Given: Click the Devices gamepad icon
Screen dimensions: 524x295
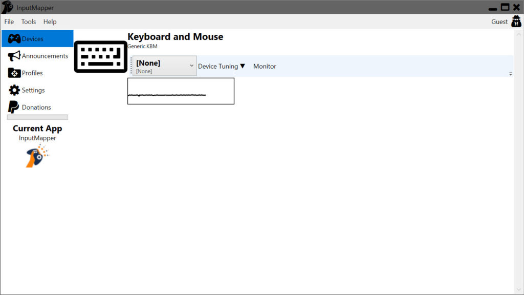Looking at the screenshot, I should click(x=14, y=39).
